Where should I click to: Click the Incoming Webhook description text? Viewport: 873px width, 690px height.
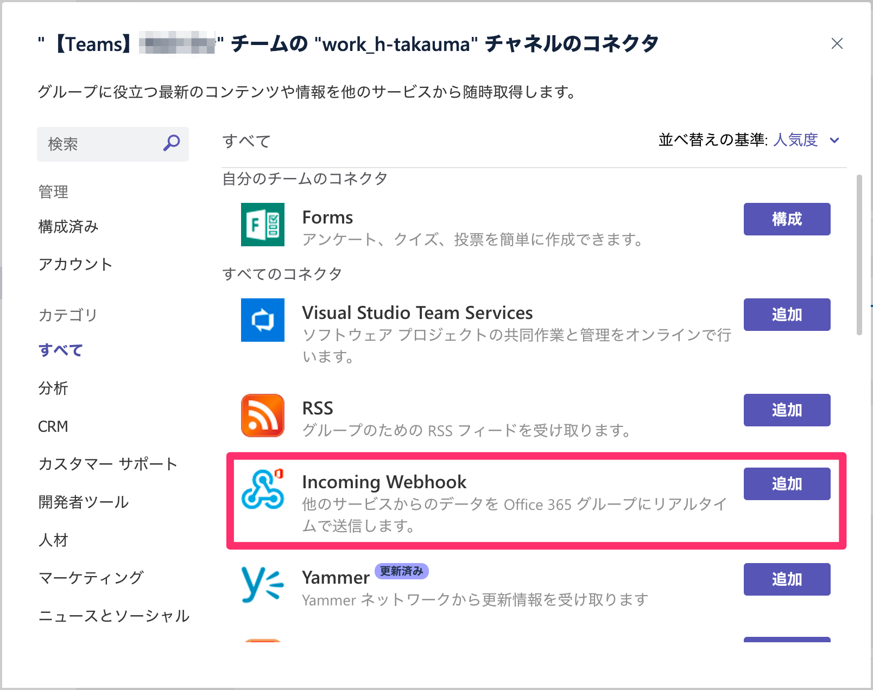(515, 515)
